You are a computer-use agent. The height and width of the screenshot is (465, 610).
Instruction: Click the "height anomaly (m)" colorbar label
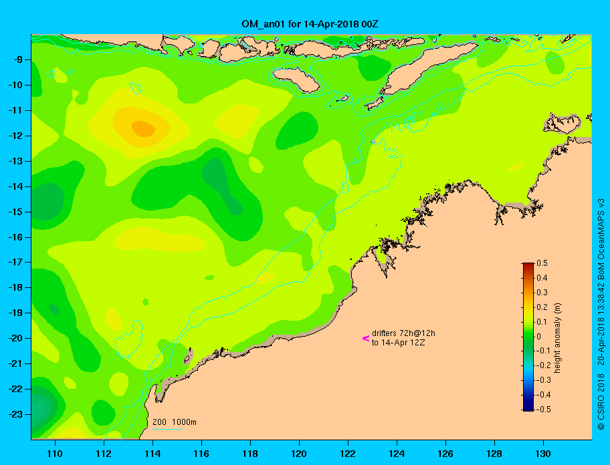558,338
